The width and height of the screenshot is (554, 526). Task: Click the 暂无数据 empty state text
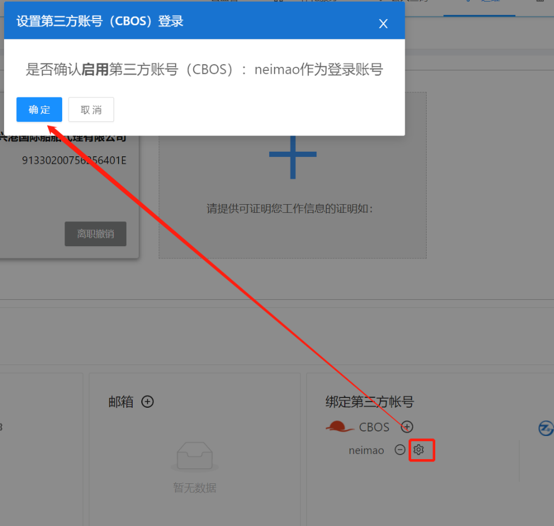pos(195,488)
